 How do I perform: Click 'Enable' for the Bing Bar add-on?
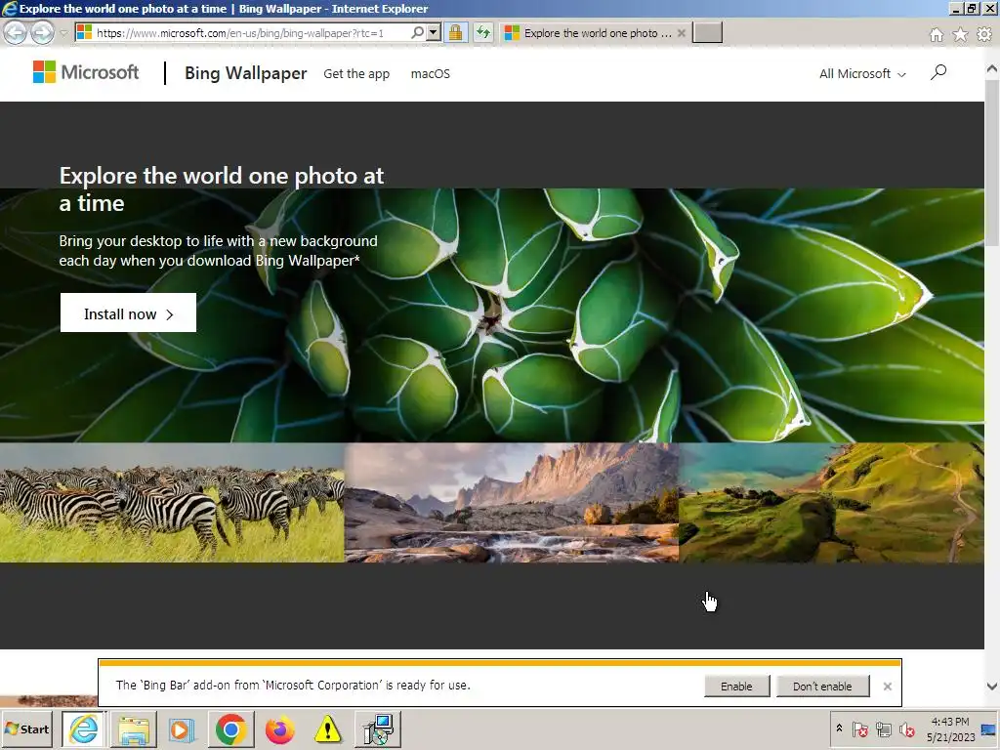tap(736, 687)
